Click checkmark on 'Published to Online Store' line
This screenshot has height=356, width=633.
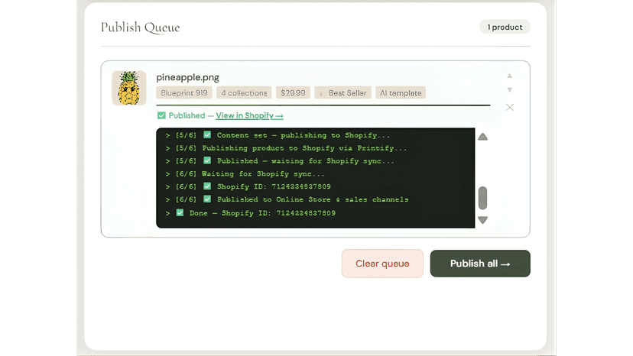(207, 199)
